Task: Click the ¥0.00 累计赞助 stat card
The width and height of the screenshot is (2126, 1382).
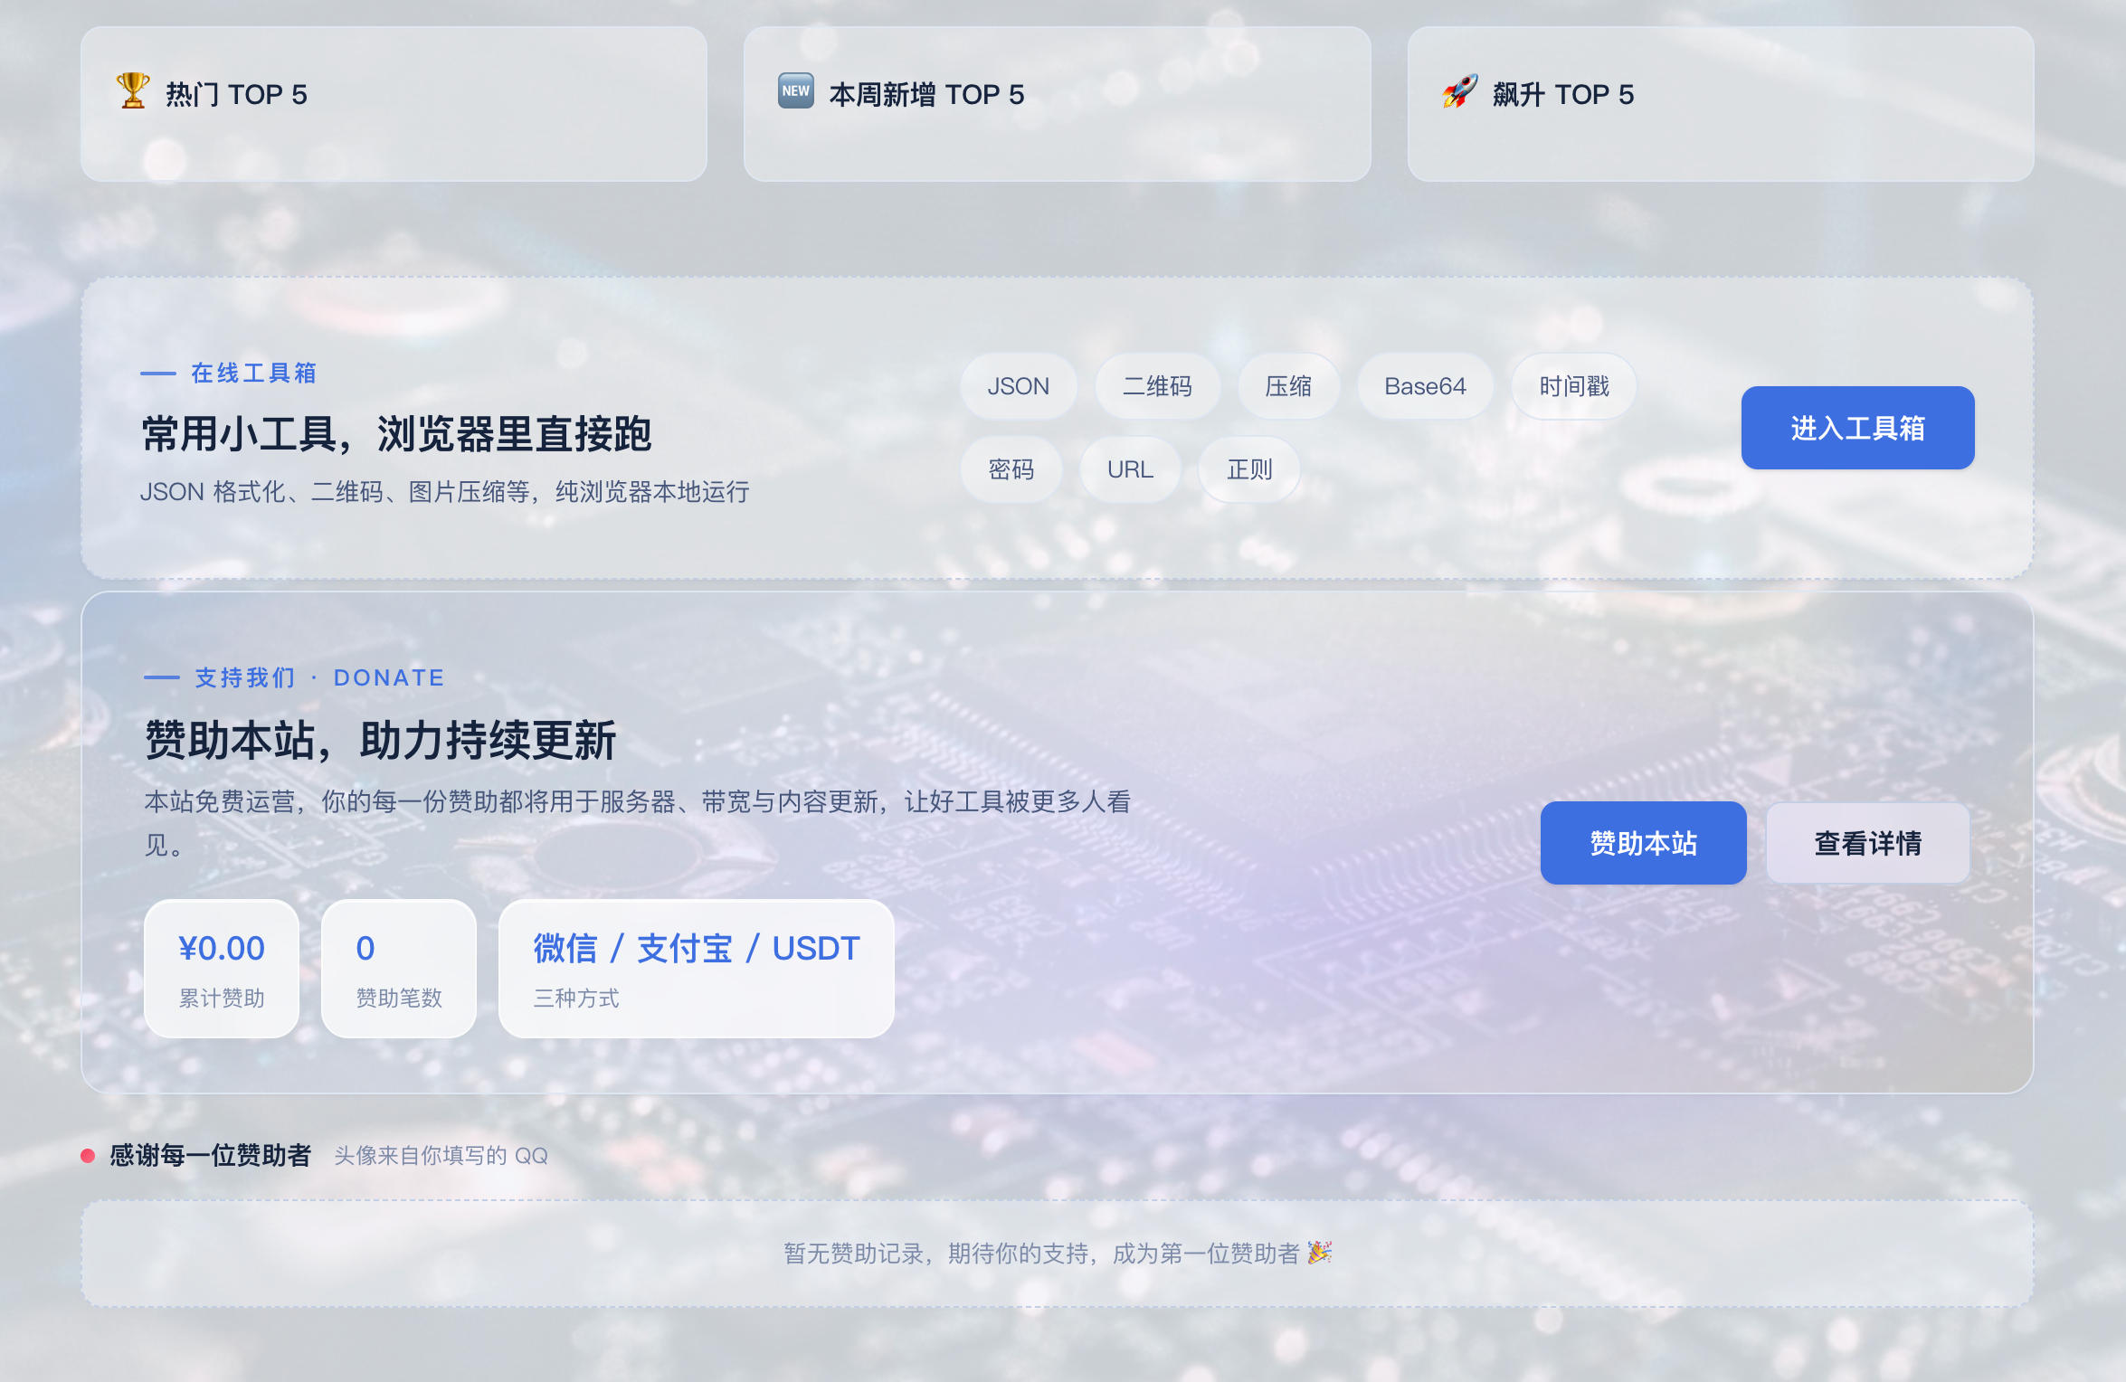Action: click(x=222, y=969)
